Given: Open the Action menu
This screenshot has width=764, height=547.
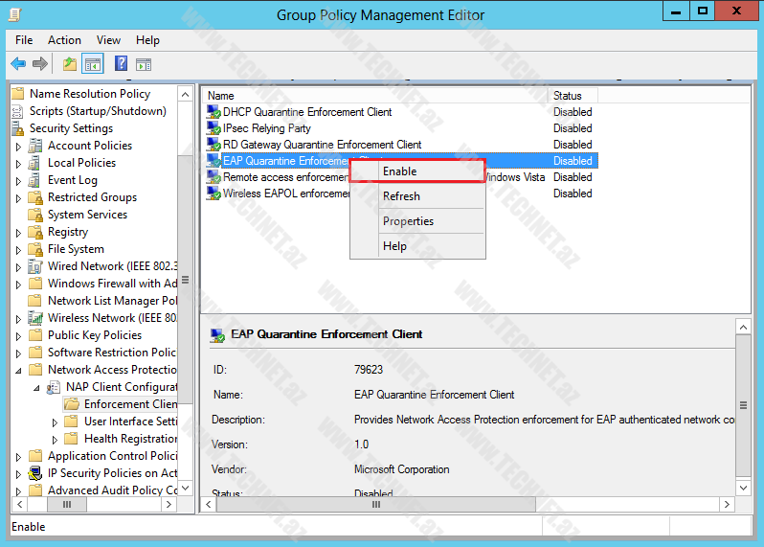Looking at the screenshot, I should pyautogui.click(x=64, y=40).
